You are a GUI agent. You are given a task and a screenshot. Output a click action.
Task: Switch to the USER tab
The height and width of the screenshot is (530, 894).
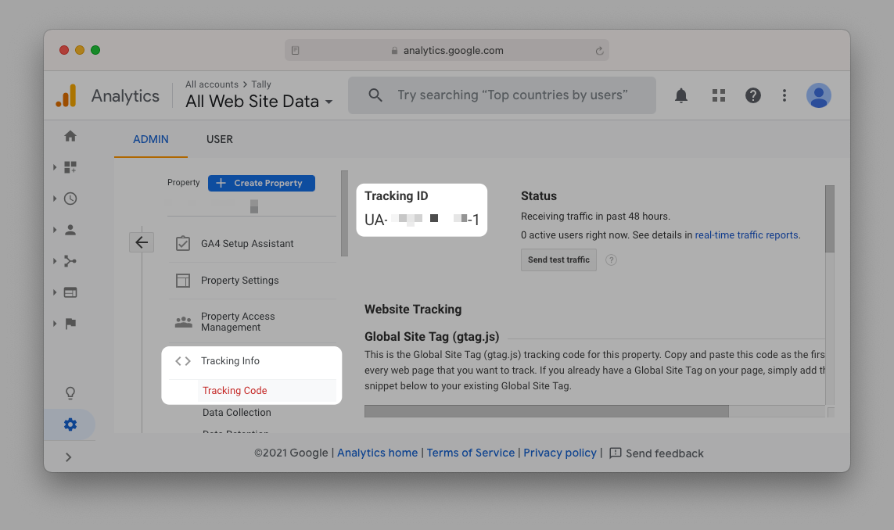click(220, 139)
